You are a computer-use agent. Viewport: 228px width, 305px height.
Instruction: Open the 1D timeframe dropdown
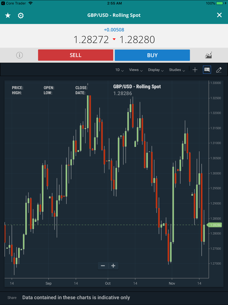(119, 70)
